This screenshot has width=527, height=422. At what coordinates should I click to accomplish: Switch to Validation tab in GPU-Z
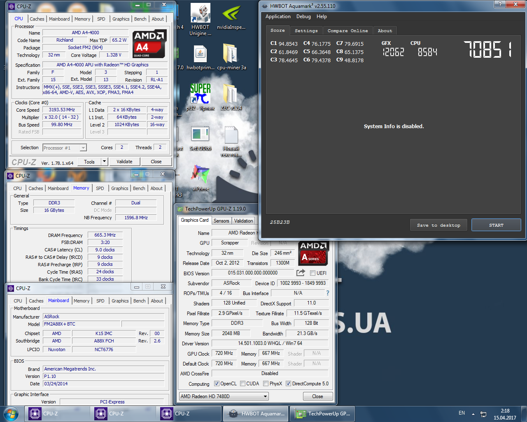coord(244,221)
